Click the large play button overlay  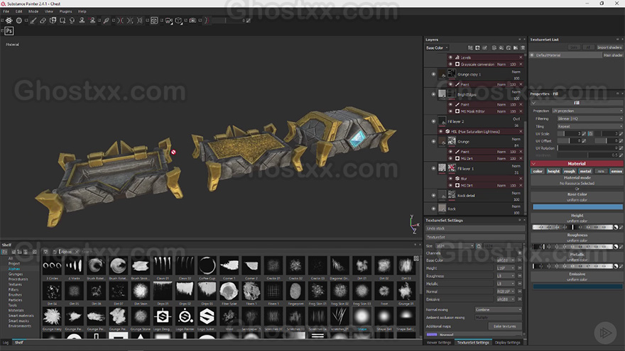coord(605,333)
